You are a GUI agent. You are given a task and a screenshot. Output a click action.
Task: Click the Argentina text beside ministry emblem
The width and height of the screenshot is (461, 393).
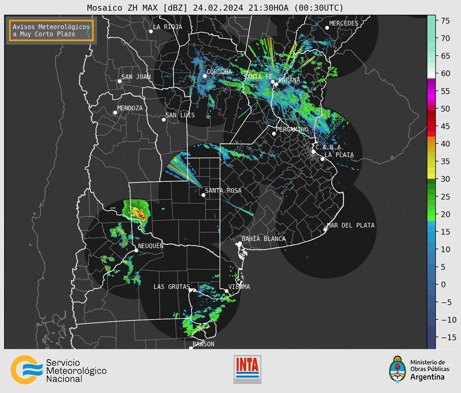click(427, 377)
